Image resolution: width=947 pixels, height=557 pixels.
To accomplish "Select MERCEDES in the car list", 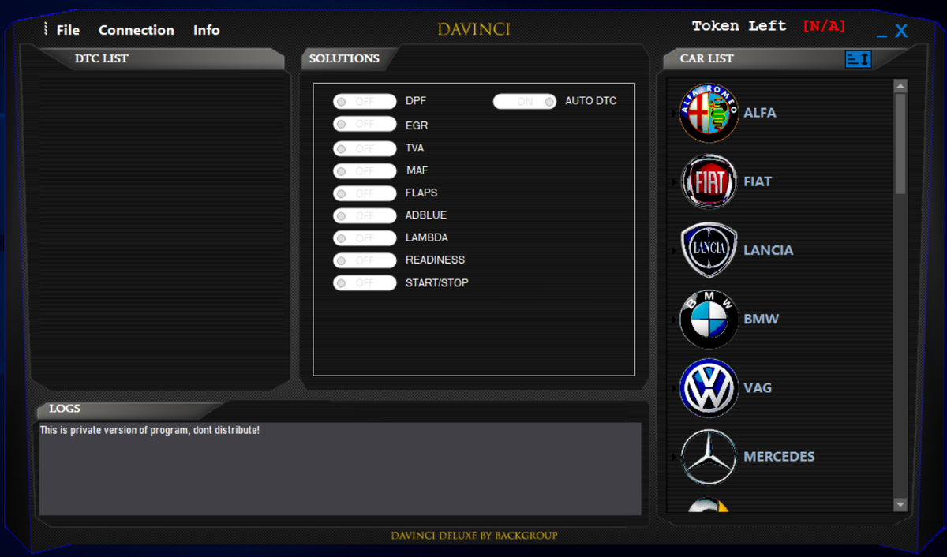I will click(x=780, y=456).
